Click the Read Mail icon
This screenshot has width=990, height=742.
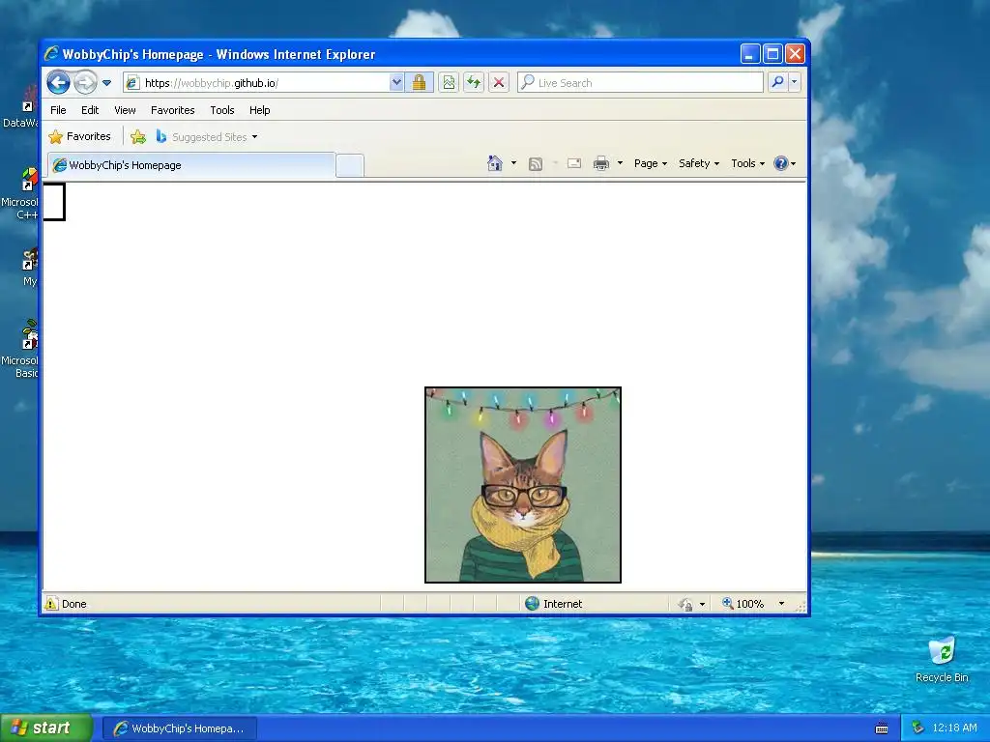coord(574,164)
